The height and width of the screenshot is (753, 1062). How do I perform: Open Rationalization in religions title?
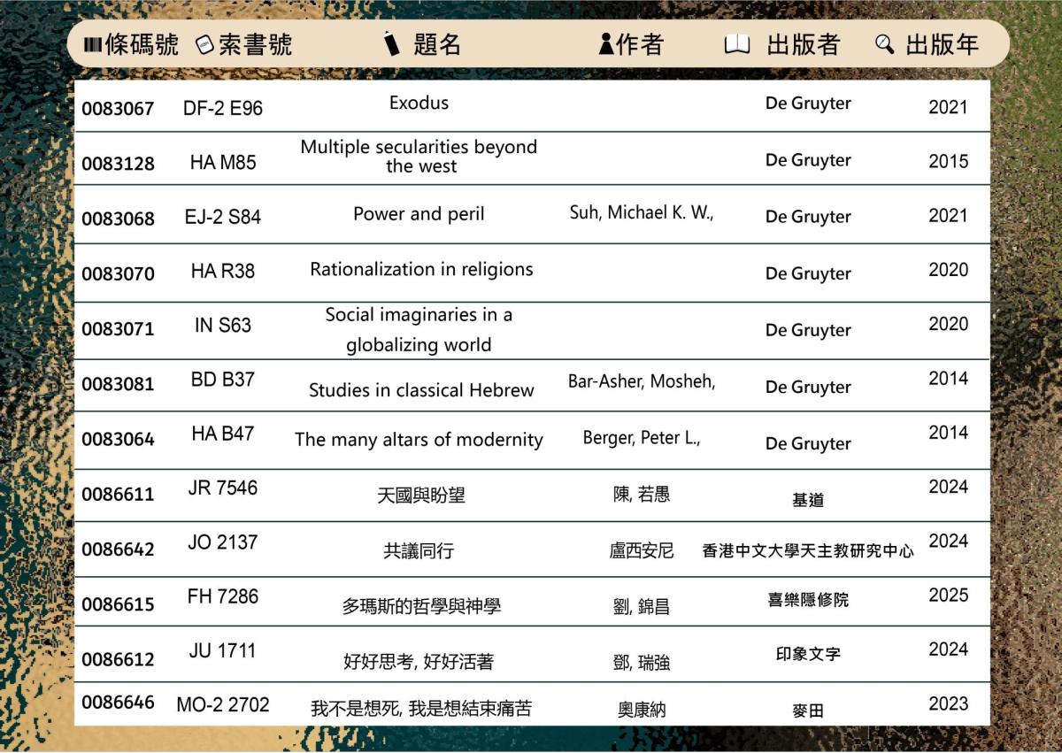[x=421, y=269]
